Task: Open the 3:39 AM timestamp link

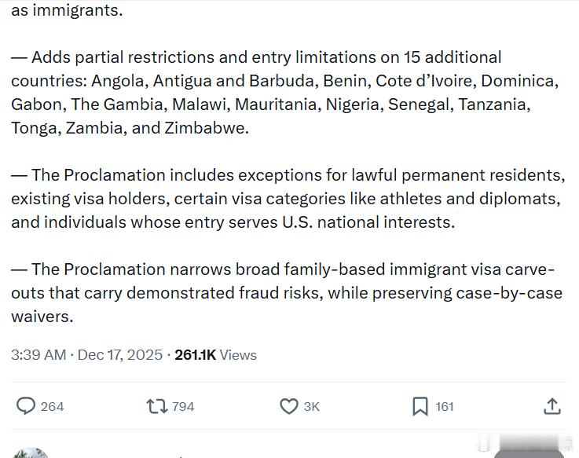Action: (38, 355)
